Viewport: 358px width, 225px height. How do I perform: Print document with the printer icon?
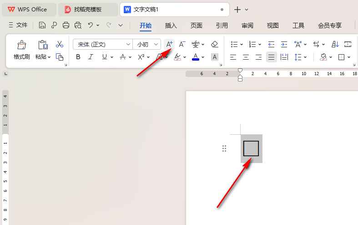(x=66, y=25)
